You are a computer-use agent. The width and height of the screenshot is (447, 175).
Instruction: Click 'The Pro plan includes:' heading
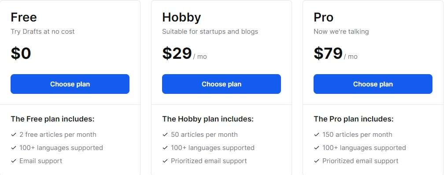tap(354, 119)
